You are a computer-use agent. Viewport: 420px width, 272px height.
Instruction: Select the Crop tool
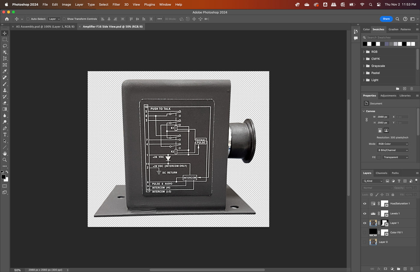[x=5, y=59]
